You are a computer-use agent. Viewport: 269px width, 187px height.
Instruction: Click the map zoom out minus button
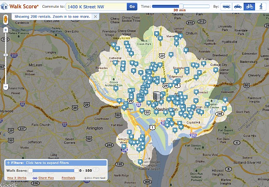[x=6, y=86]
